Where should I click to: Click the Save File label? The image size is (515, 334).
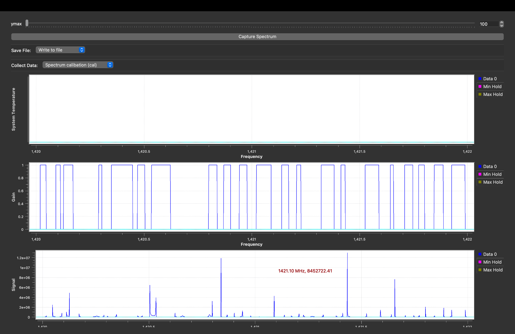click(x=21, y=50)
